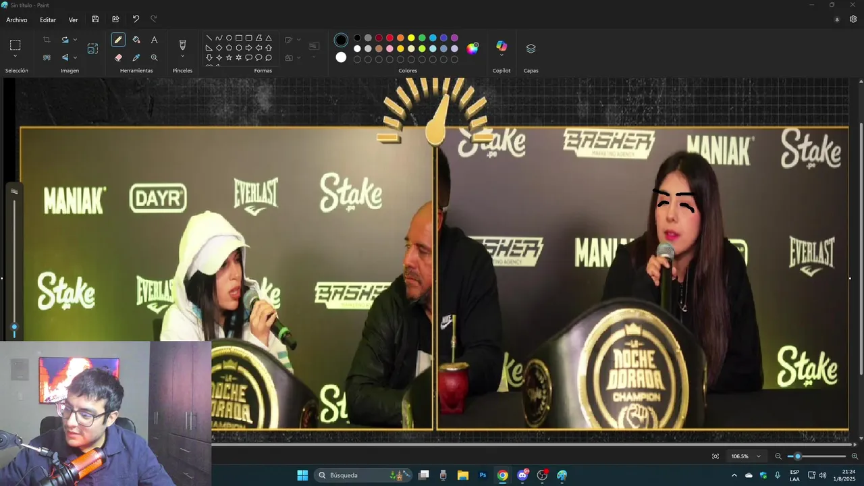Choose the diamond shape
This screenshot has width=864, height=486.
219,48
